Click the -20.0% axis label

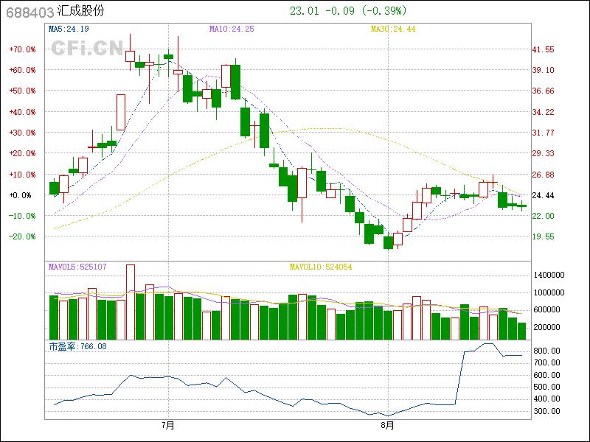click(x=23, y=236)
